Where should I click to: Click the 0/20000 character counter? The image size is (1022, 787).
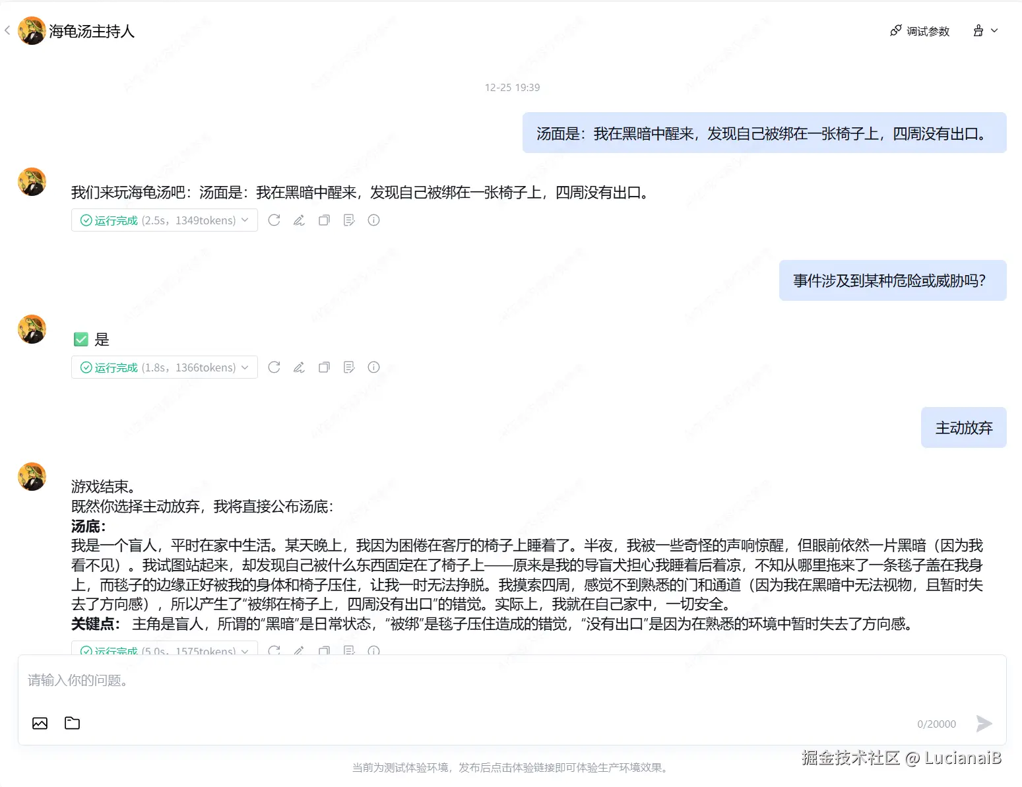click(x=936, y=723)
